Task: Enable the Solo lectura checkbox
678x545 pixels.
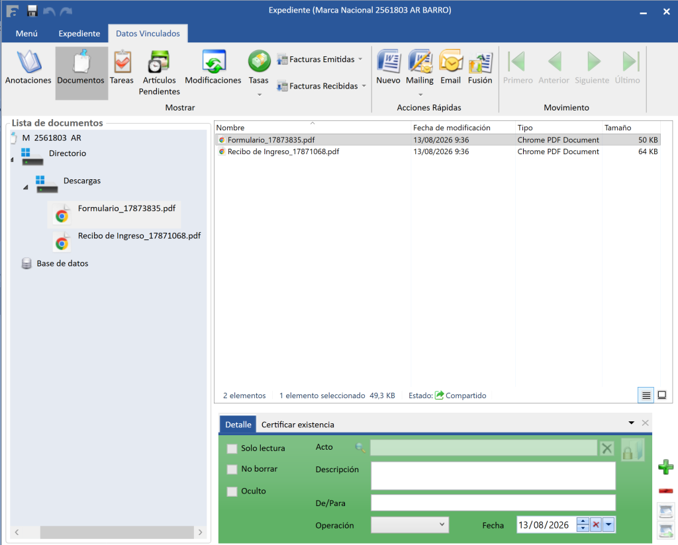Action: pyautogui.click(x=232, y=448)
